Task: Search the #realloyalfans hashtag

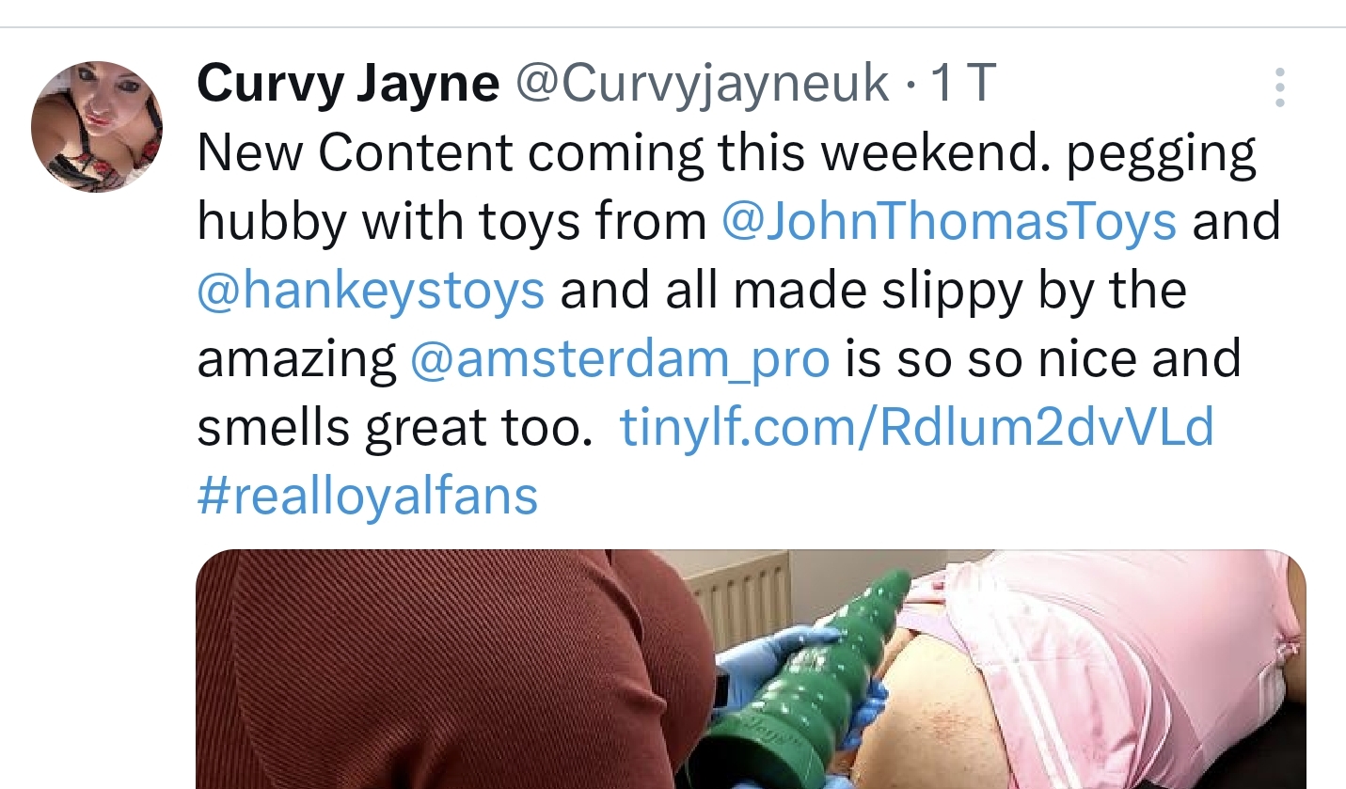Action: point(368,497)
